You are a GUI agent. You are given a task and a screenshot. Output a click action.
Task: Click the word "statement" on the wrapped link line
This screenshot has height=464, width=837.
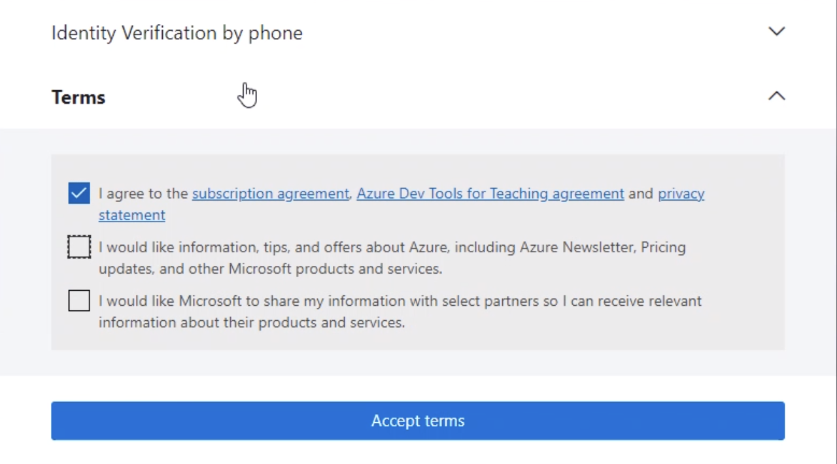coord(131,215)
